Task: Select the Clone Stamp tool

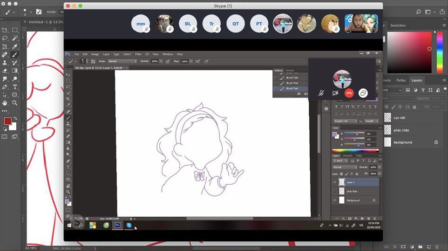Action: click(x=5, y=63)
